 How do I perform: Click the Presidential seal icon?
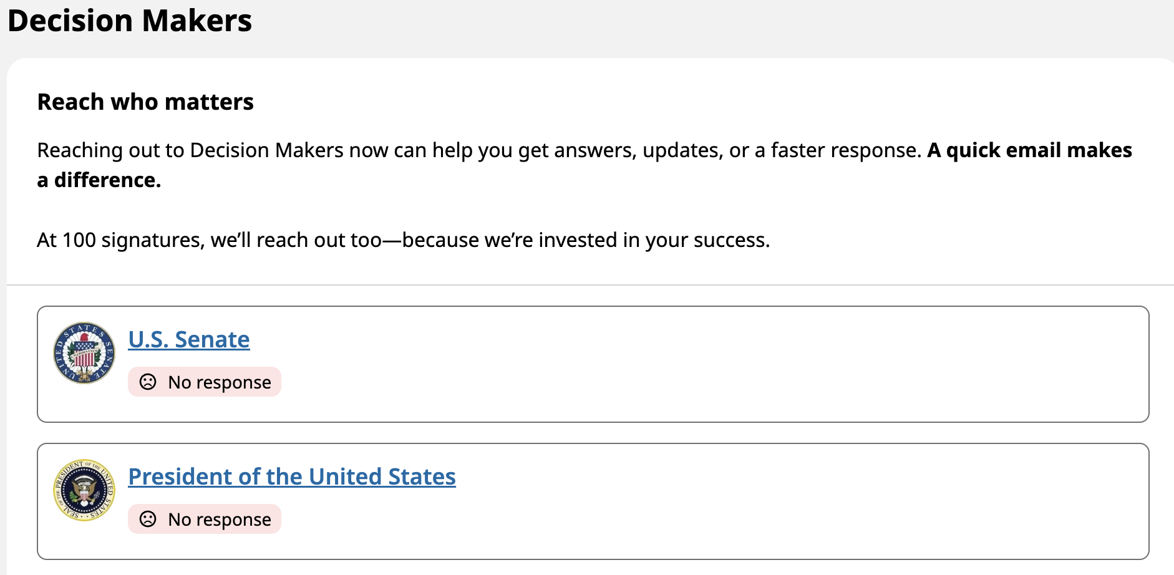coord(84,490)
